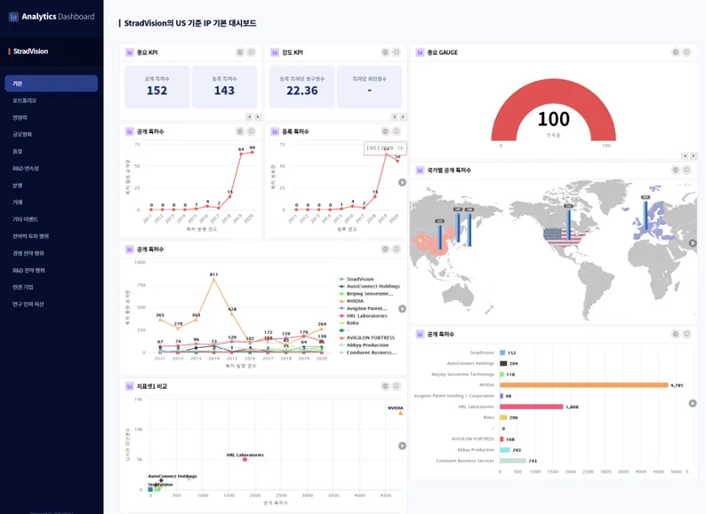Click purple chart icon beside 강도 KPI title
706x514 pixels.
(x=275, y=52)
